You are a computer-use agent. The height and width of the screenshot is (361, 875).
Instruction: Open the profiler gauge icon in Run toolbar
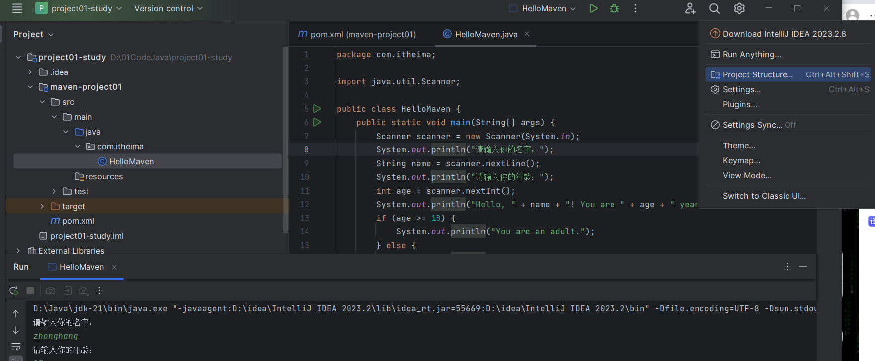[x=84, y=290]
